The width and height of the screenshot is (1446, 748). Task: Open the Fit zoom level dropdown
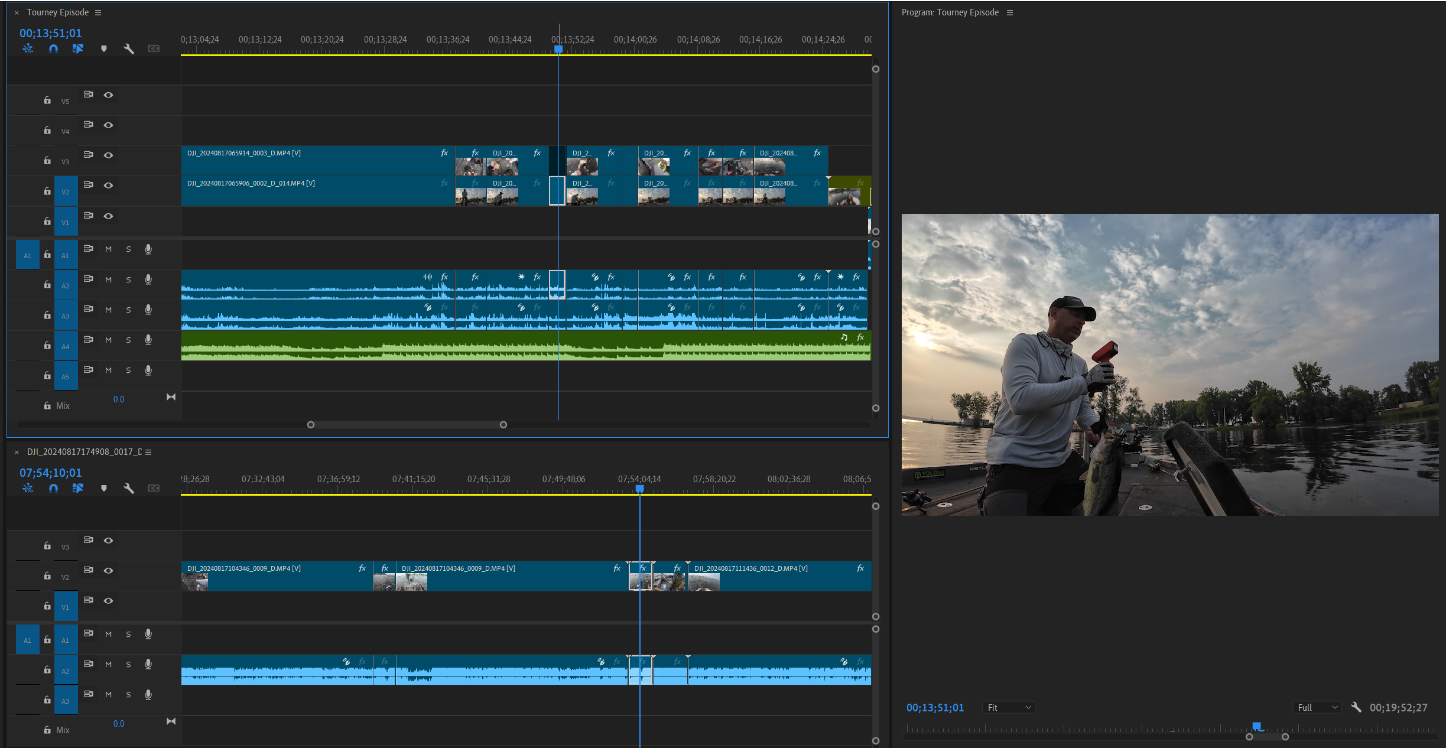tap(1008, 707)
